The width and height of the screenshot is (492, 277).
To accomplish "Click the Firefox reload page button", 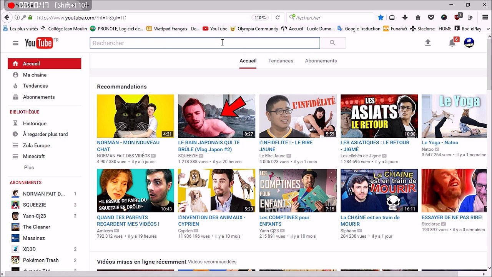I will pos(278,18).
